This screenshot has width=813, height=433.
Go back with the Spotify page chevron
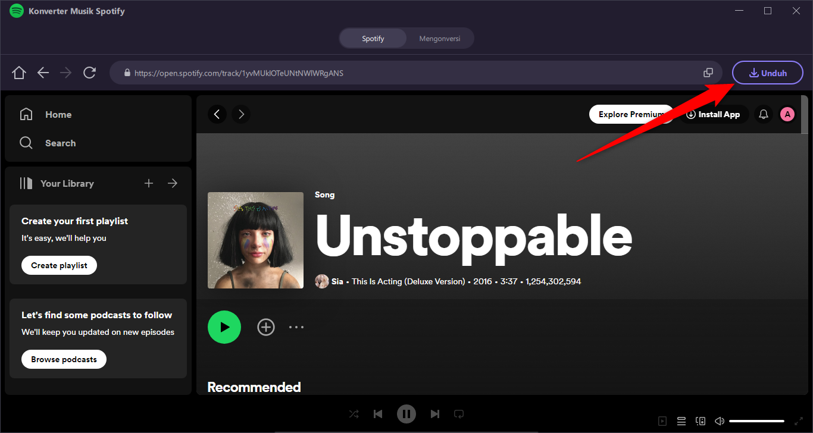click(217, 114)
